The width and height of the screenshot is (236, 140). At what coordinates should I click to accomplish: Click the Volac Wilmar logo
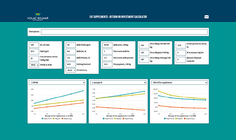38,17
